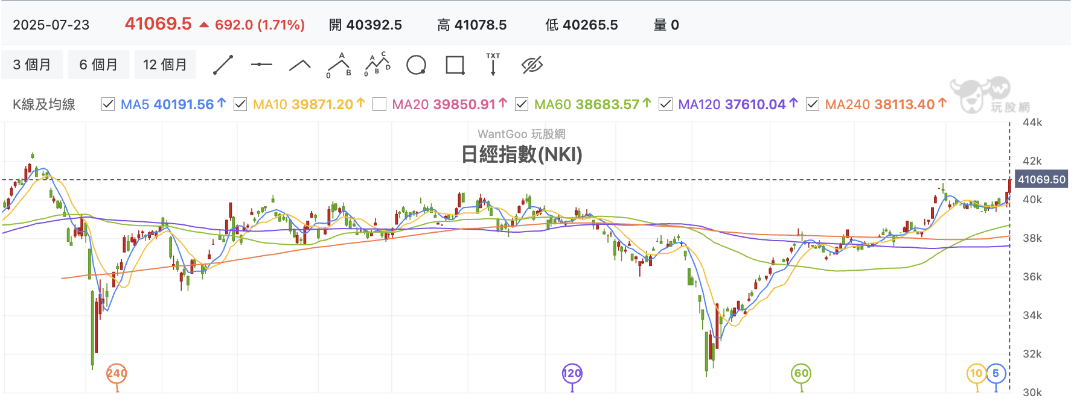Click the date 2025-07-23
1077x404 pixels.
51,25
